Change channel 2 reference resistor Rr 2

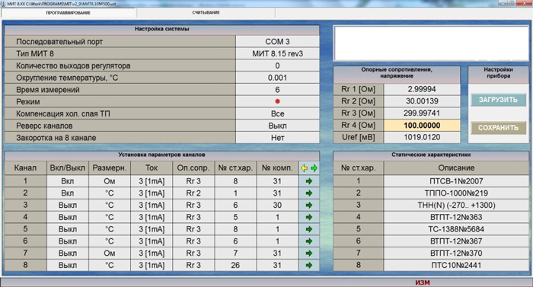(193, 193)
